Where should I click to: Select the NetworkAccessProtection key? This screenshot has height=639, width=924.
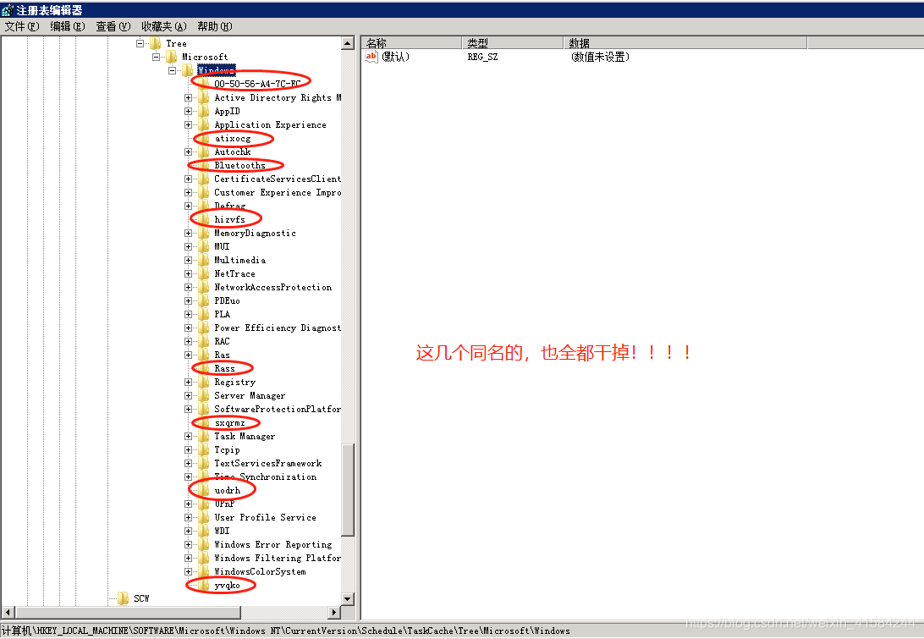(x=272, y=287)
